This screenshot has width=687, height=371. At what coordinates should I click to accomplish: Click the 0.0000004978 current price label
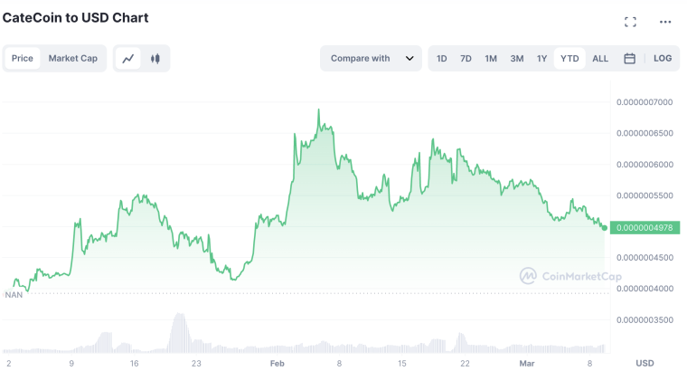coord(645,228)
